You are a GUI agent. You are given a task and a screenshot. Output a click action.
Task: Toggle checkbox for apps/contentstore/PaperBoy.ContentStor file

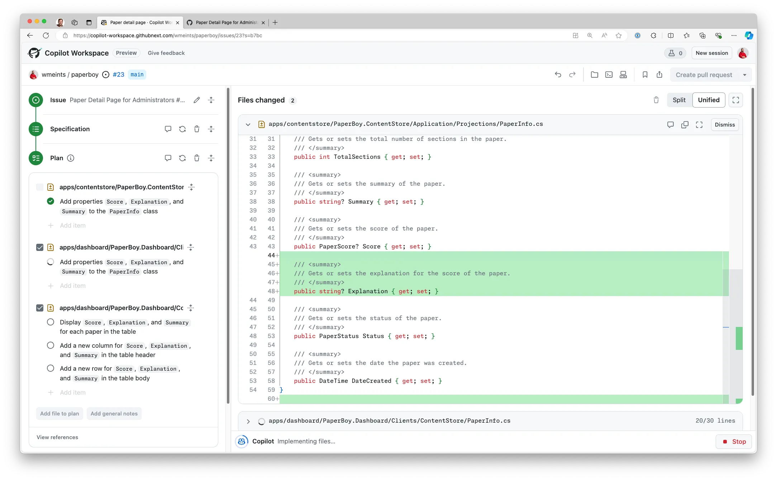click(40, 187)
